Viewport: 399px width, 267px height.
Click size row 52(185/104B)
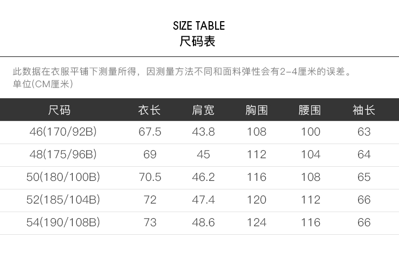coord(199,201)
